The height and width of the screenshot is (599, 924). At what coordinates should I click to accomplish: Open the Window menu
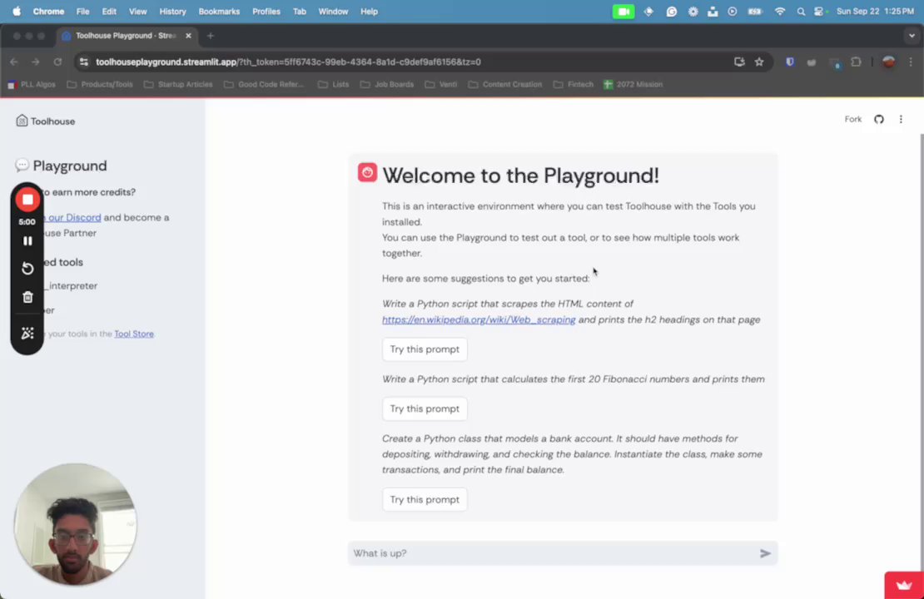point(333,11)
